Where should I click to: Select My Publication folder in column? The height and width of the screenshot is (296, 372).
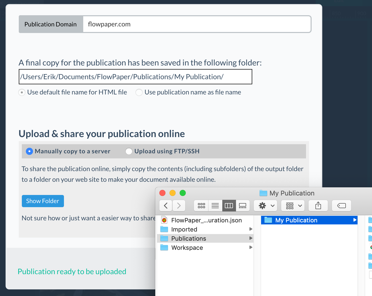[x=309, y=220]
